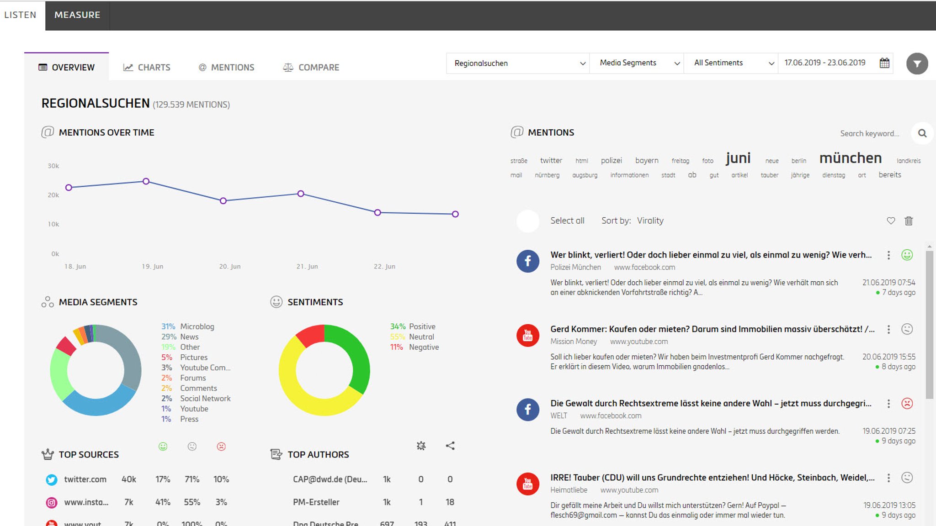This screenshot has height=526, width=936.
Task: Change Sort by Virality option
Action: (x=650, y=221)
